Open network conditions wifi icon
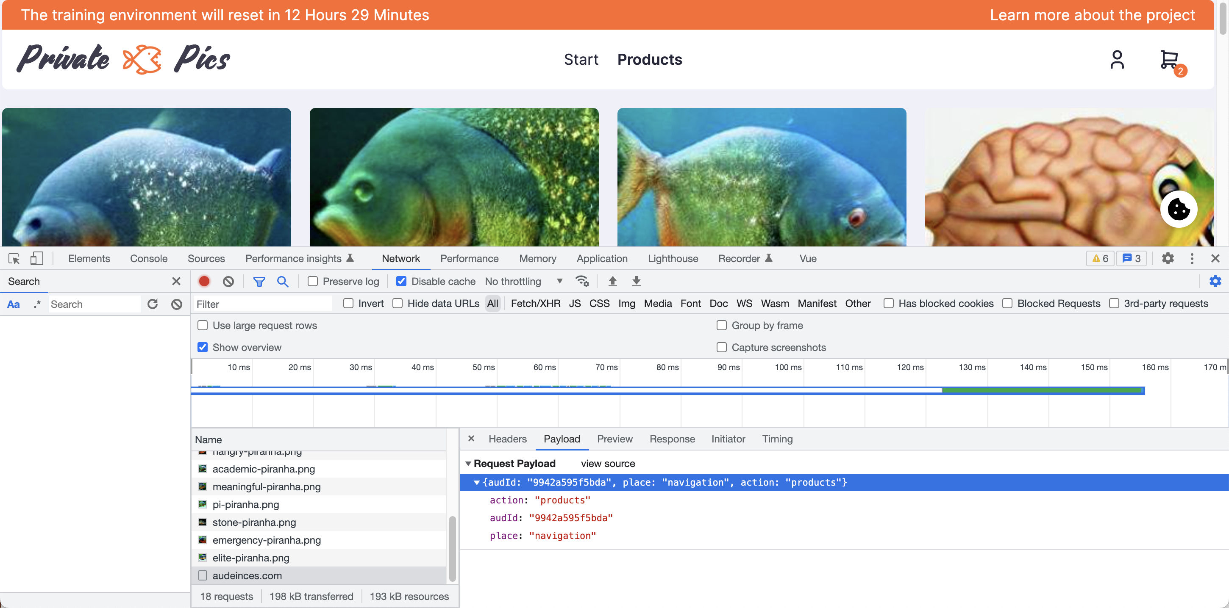 point(581,281)
